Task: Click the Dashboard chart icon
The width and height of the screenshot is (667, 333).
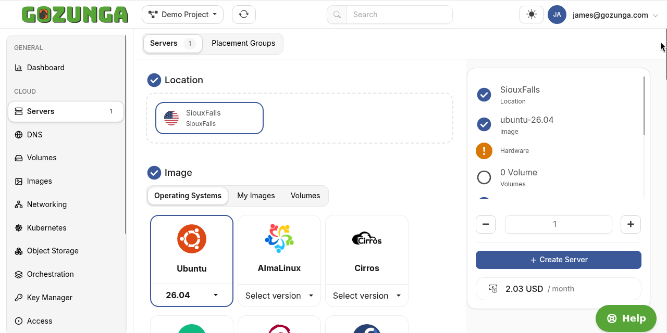Action: (19, 68)
